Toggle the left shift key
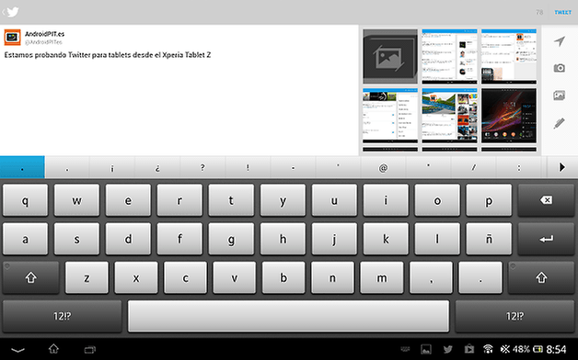Viewport: 578px width, 360px height. click(31, 277)
